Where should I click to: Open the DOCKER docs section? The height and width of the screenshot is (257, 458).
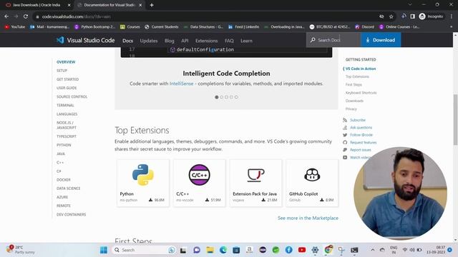(x=64, y=180)
